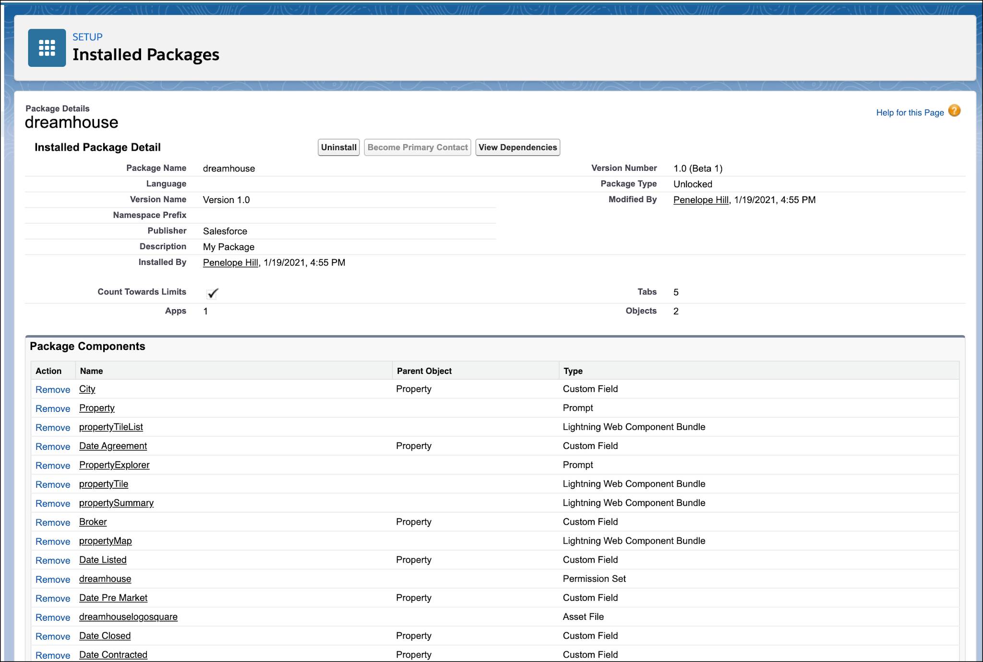Click the 'Asset File' type cell

583,617
